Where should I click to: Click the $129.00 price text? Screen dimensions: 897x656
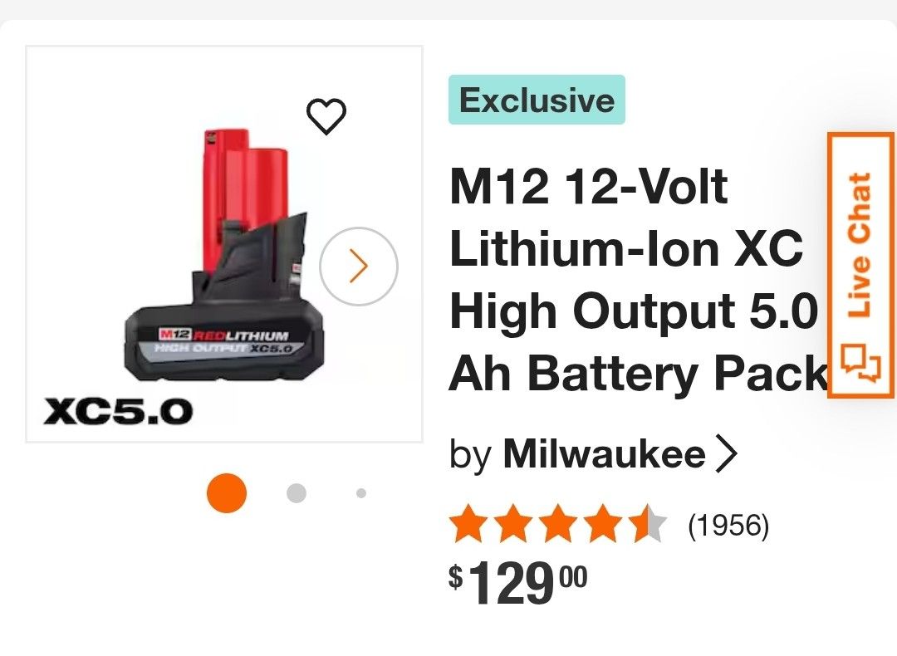click(517, 581)
